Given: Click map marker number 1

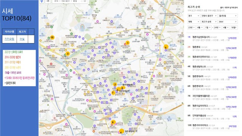Looking at the screenshot, I should 127,43.
